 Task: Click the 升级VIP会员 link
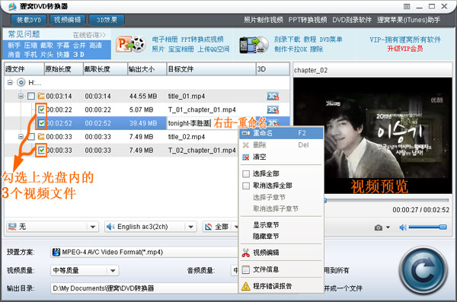[x=405, y=49]
